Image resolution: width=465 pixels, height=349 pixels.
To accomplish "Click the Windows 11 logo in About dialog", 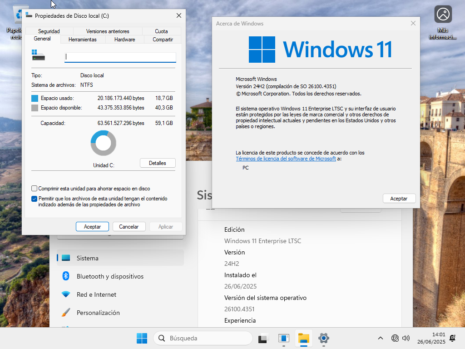I will click(x=320, y=49).
